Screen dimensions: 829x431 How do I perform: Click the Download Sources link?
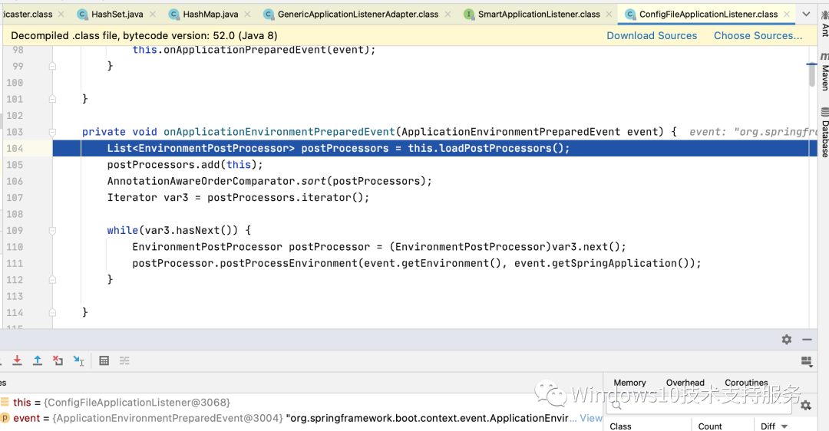652,35
